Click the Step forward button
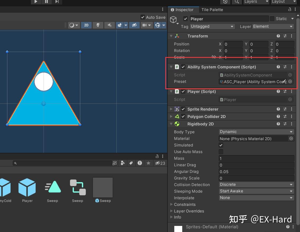The height and width of the screenshot is (232, 300). pos(57,2)
